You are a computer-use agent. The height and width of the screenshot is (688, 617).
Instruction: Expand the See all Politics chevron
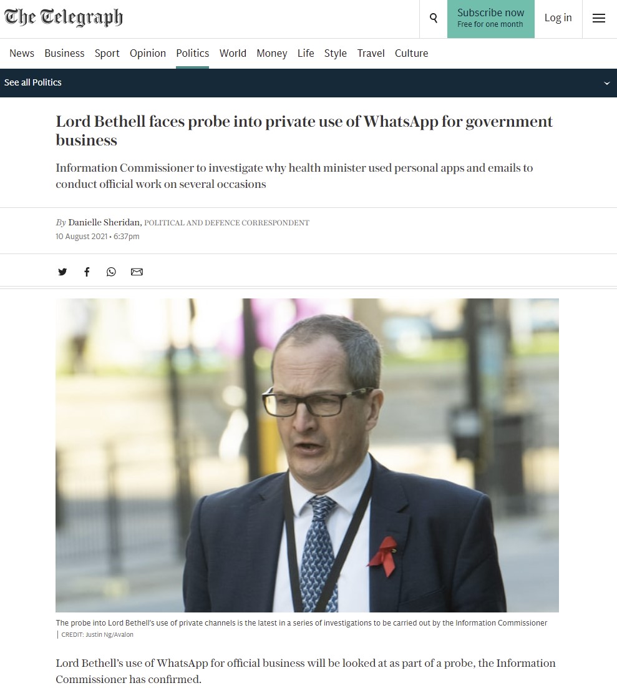(607, 83)
